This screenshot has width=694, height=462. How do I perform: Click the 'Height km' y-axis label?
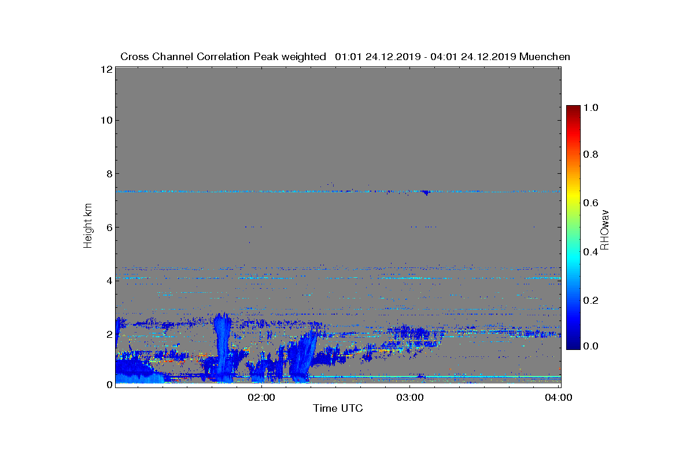click(x=88, y=227)
